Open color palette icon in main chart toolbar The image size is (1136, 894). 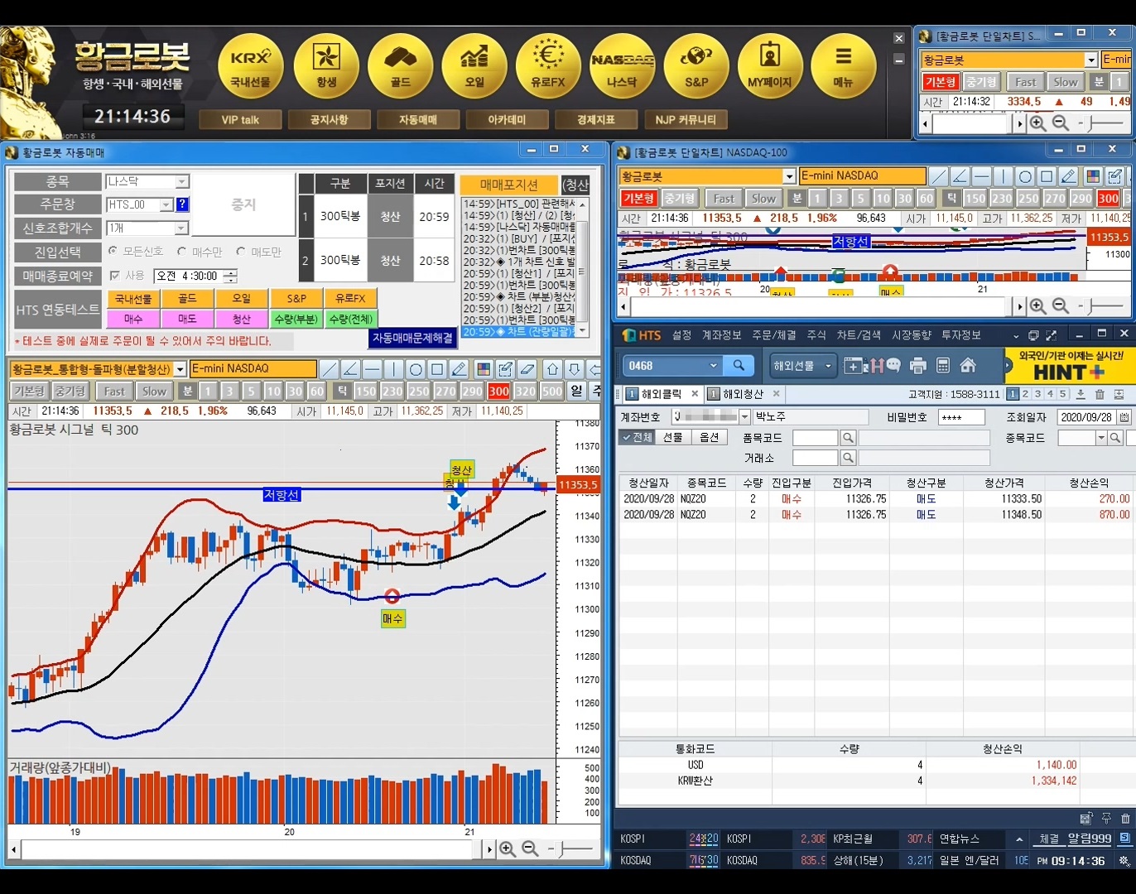484,369
